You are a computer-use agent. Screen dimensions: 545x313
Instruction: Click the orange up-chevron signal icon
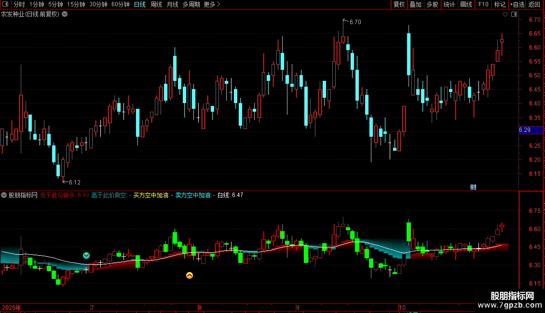click(x=190, y=275)
